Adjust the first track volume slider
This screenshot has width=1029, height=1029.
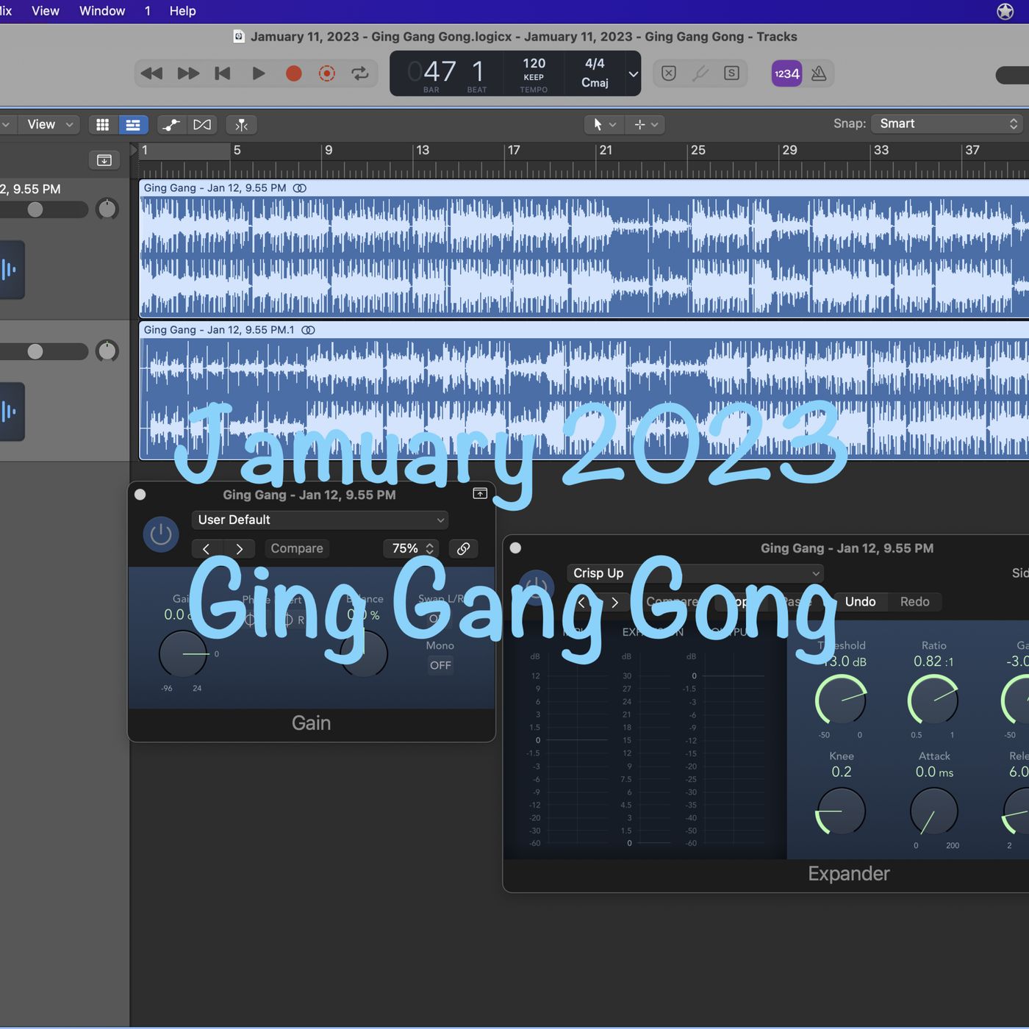click(35, 209)
